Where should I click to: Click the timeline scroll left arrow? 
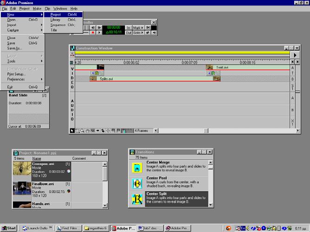point(156,131)
